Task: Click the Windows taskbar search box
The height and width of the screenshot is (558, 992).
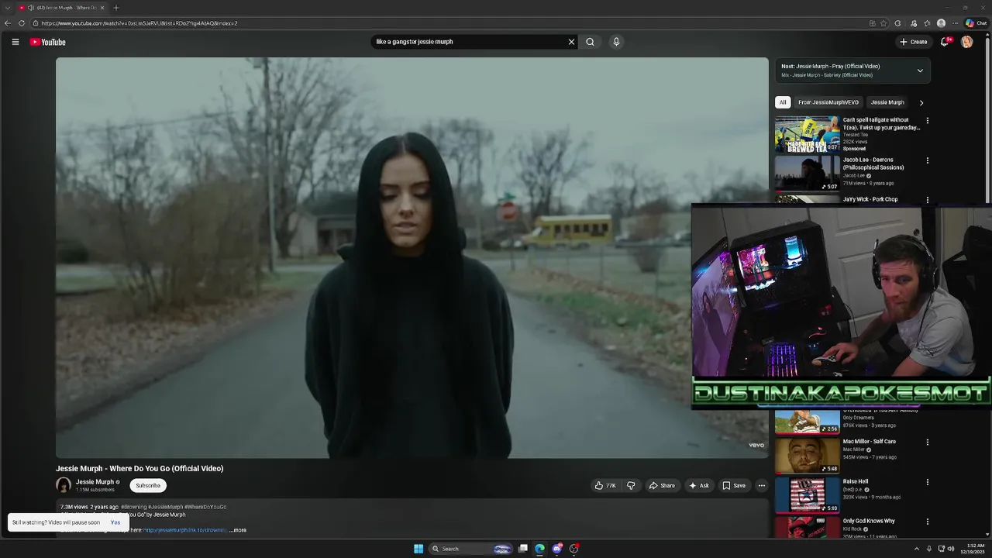Action: pyautogui.click(x=470, y=549)
